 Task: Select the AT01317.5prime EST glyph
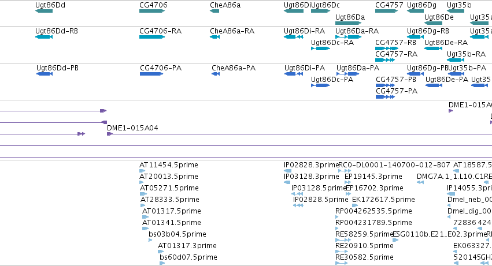145,217
